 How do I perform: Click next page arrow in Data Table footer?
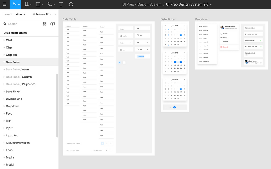(111, 151)
